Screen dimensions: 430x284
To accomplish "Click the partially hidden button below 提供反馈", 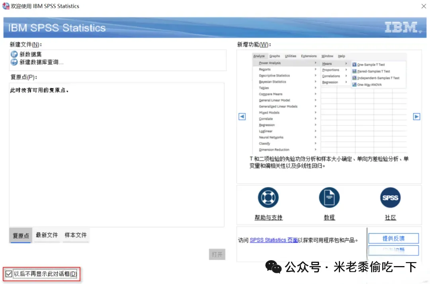I will (x=393, y=250).
